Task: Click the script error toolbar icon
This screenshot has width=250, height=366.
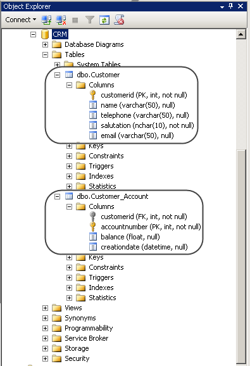Action: click(119, 20)
